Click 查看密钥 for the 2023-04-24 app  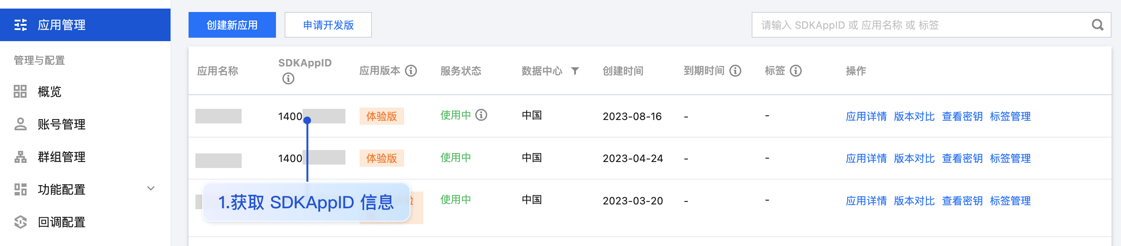point(962,159)
